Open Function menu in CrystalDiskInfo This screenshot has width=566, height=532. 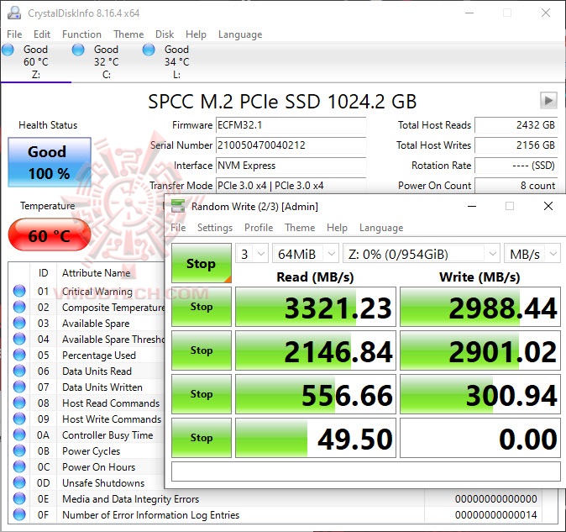pos(81,34)
